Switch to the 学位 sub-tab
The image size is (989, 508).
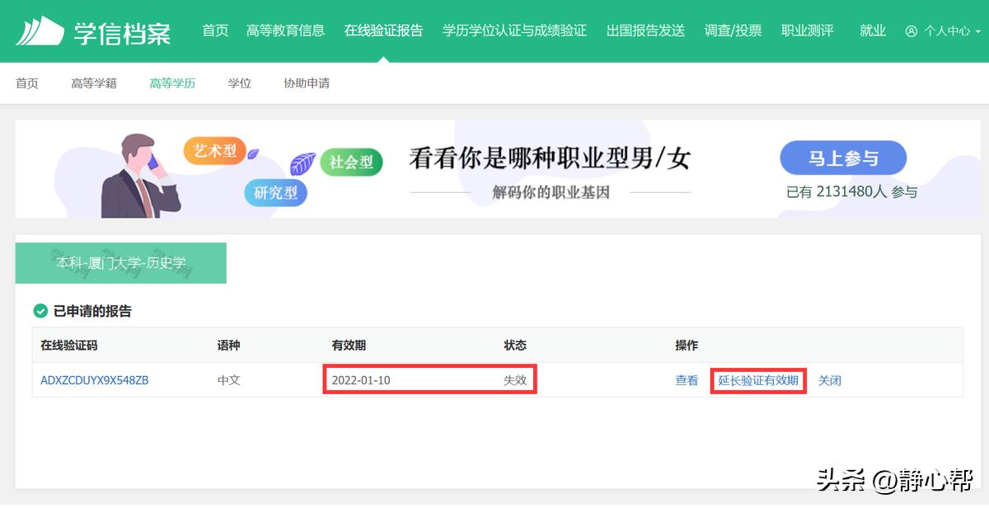(x=240, y=83)
